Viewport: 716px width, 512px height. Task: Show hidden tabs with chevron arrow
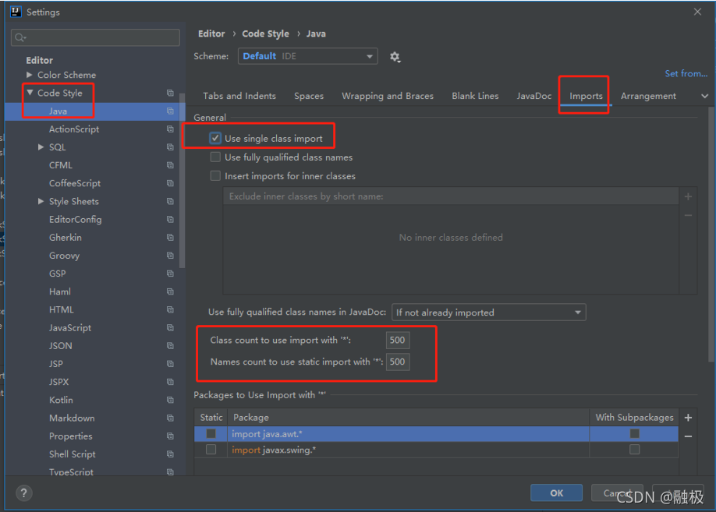704,97
